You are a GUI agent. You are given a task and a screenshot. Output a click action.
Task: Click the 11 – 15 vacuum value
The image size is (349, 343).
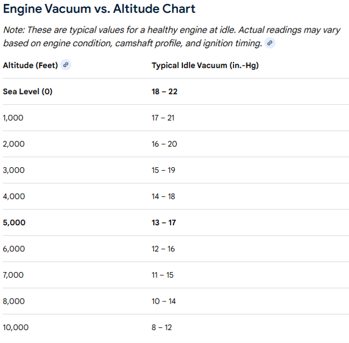tap(163, 275)
